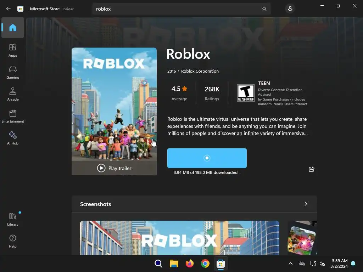Click the Roblox poster artwork
The image size is (363, 272).
[114, 104]
